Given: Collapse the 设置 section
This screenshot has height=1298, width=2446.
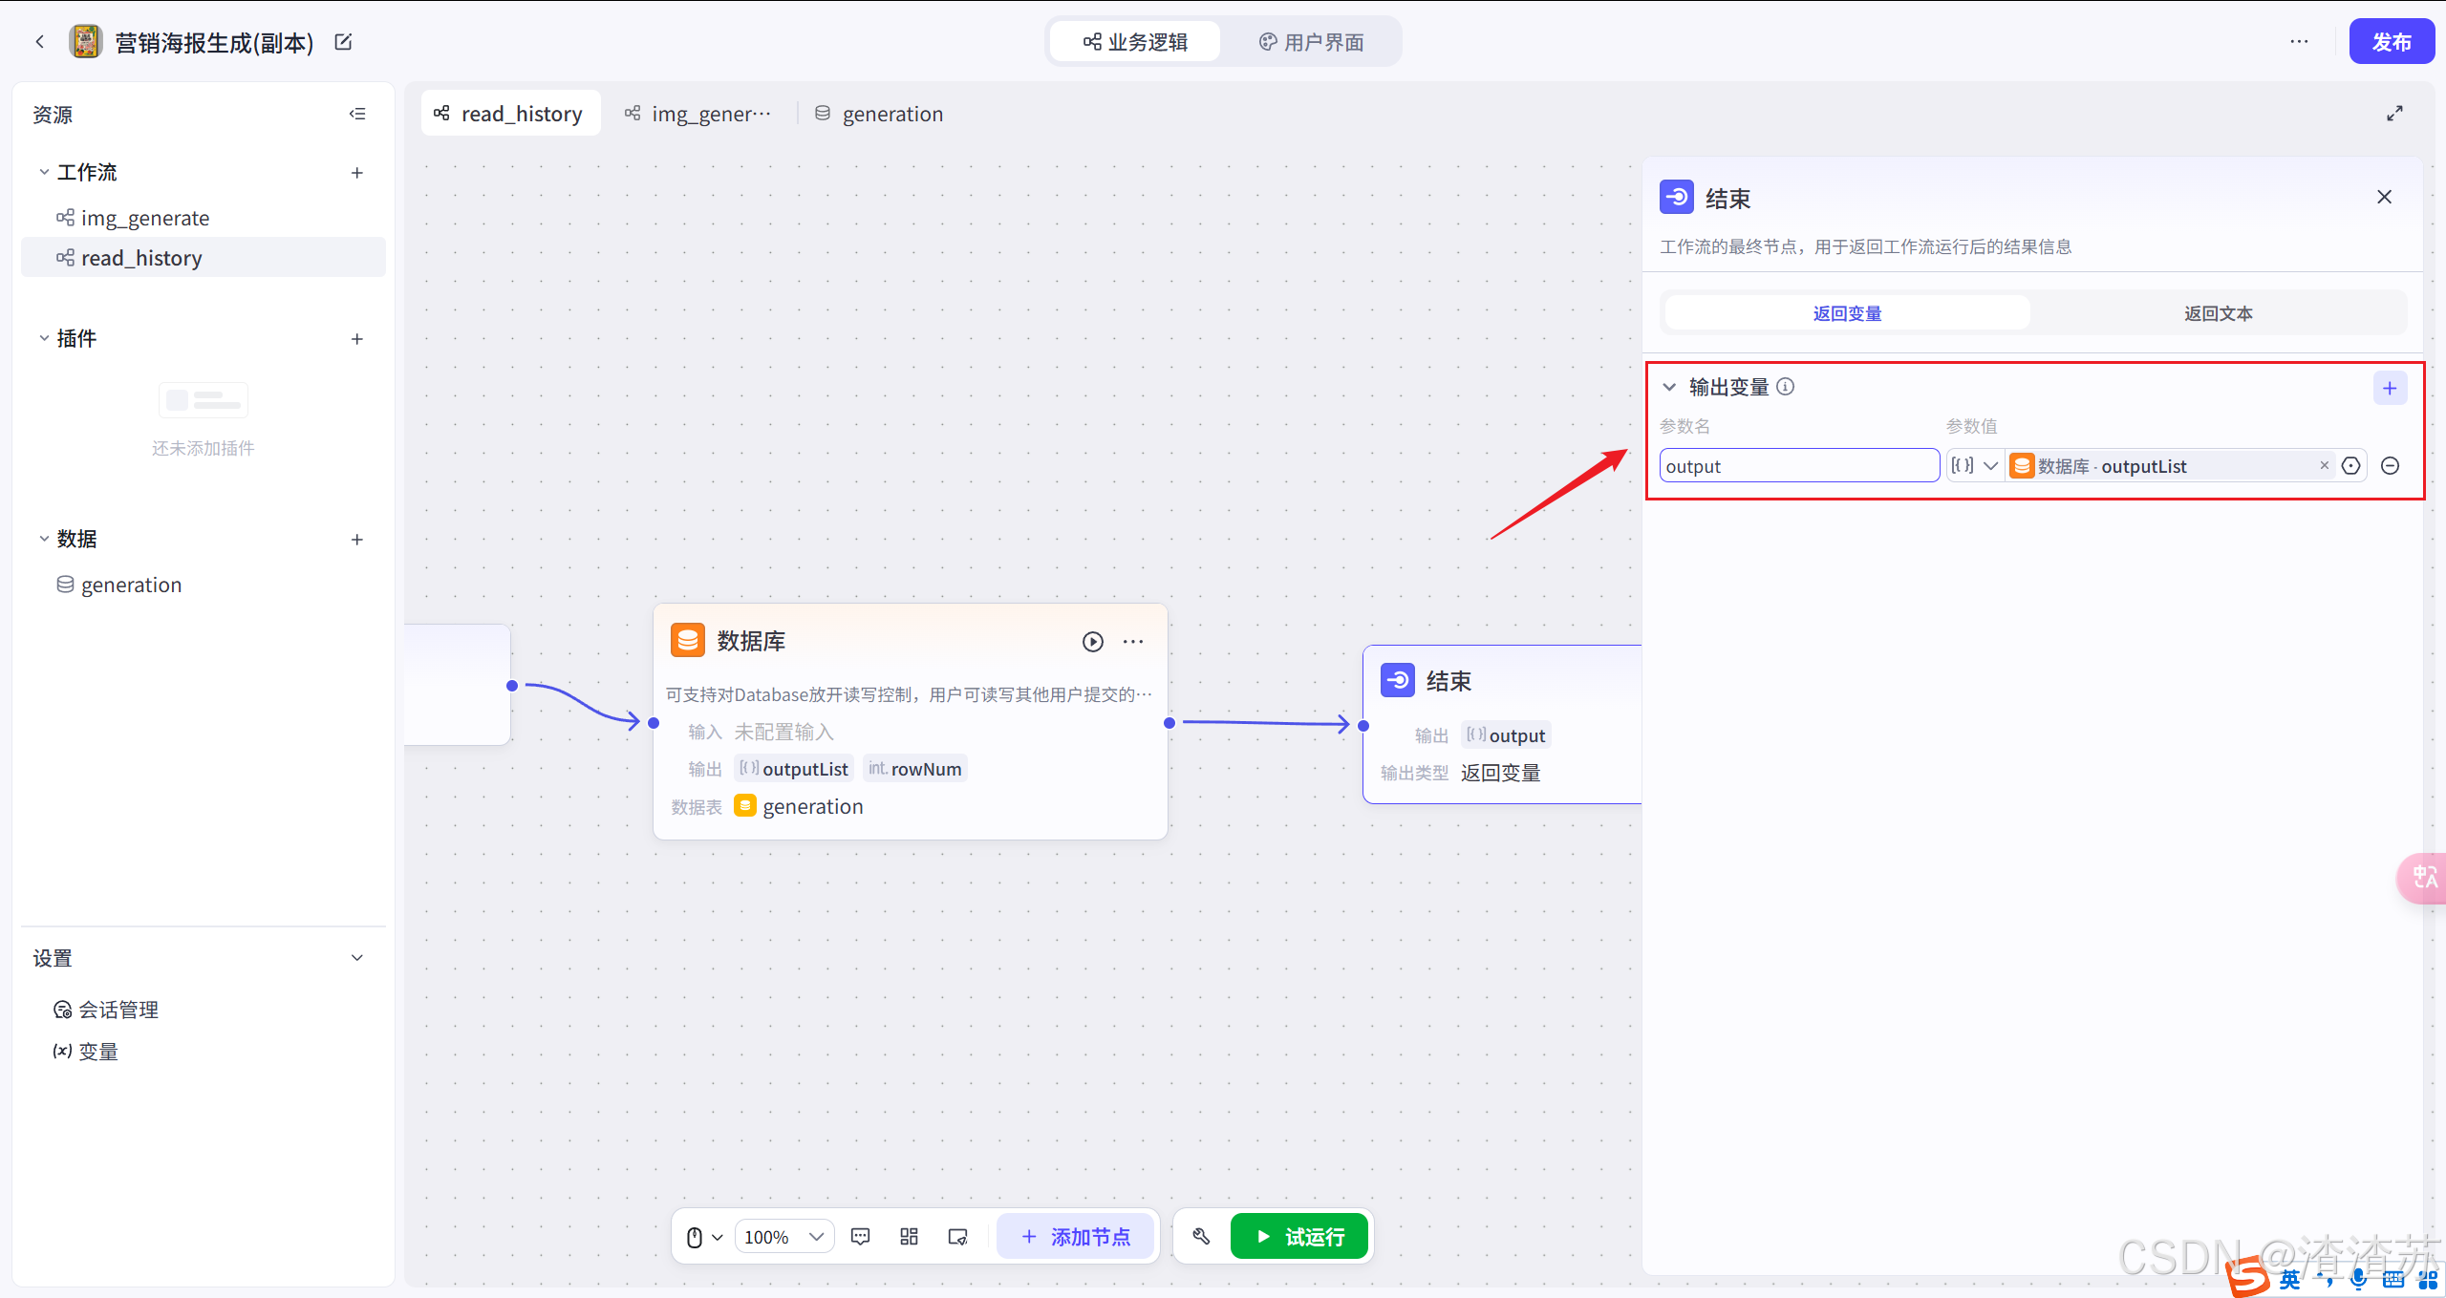Looking at the screenshot, I should point(357,958).
